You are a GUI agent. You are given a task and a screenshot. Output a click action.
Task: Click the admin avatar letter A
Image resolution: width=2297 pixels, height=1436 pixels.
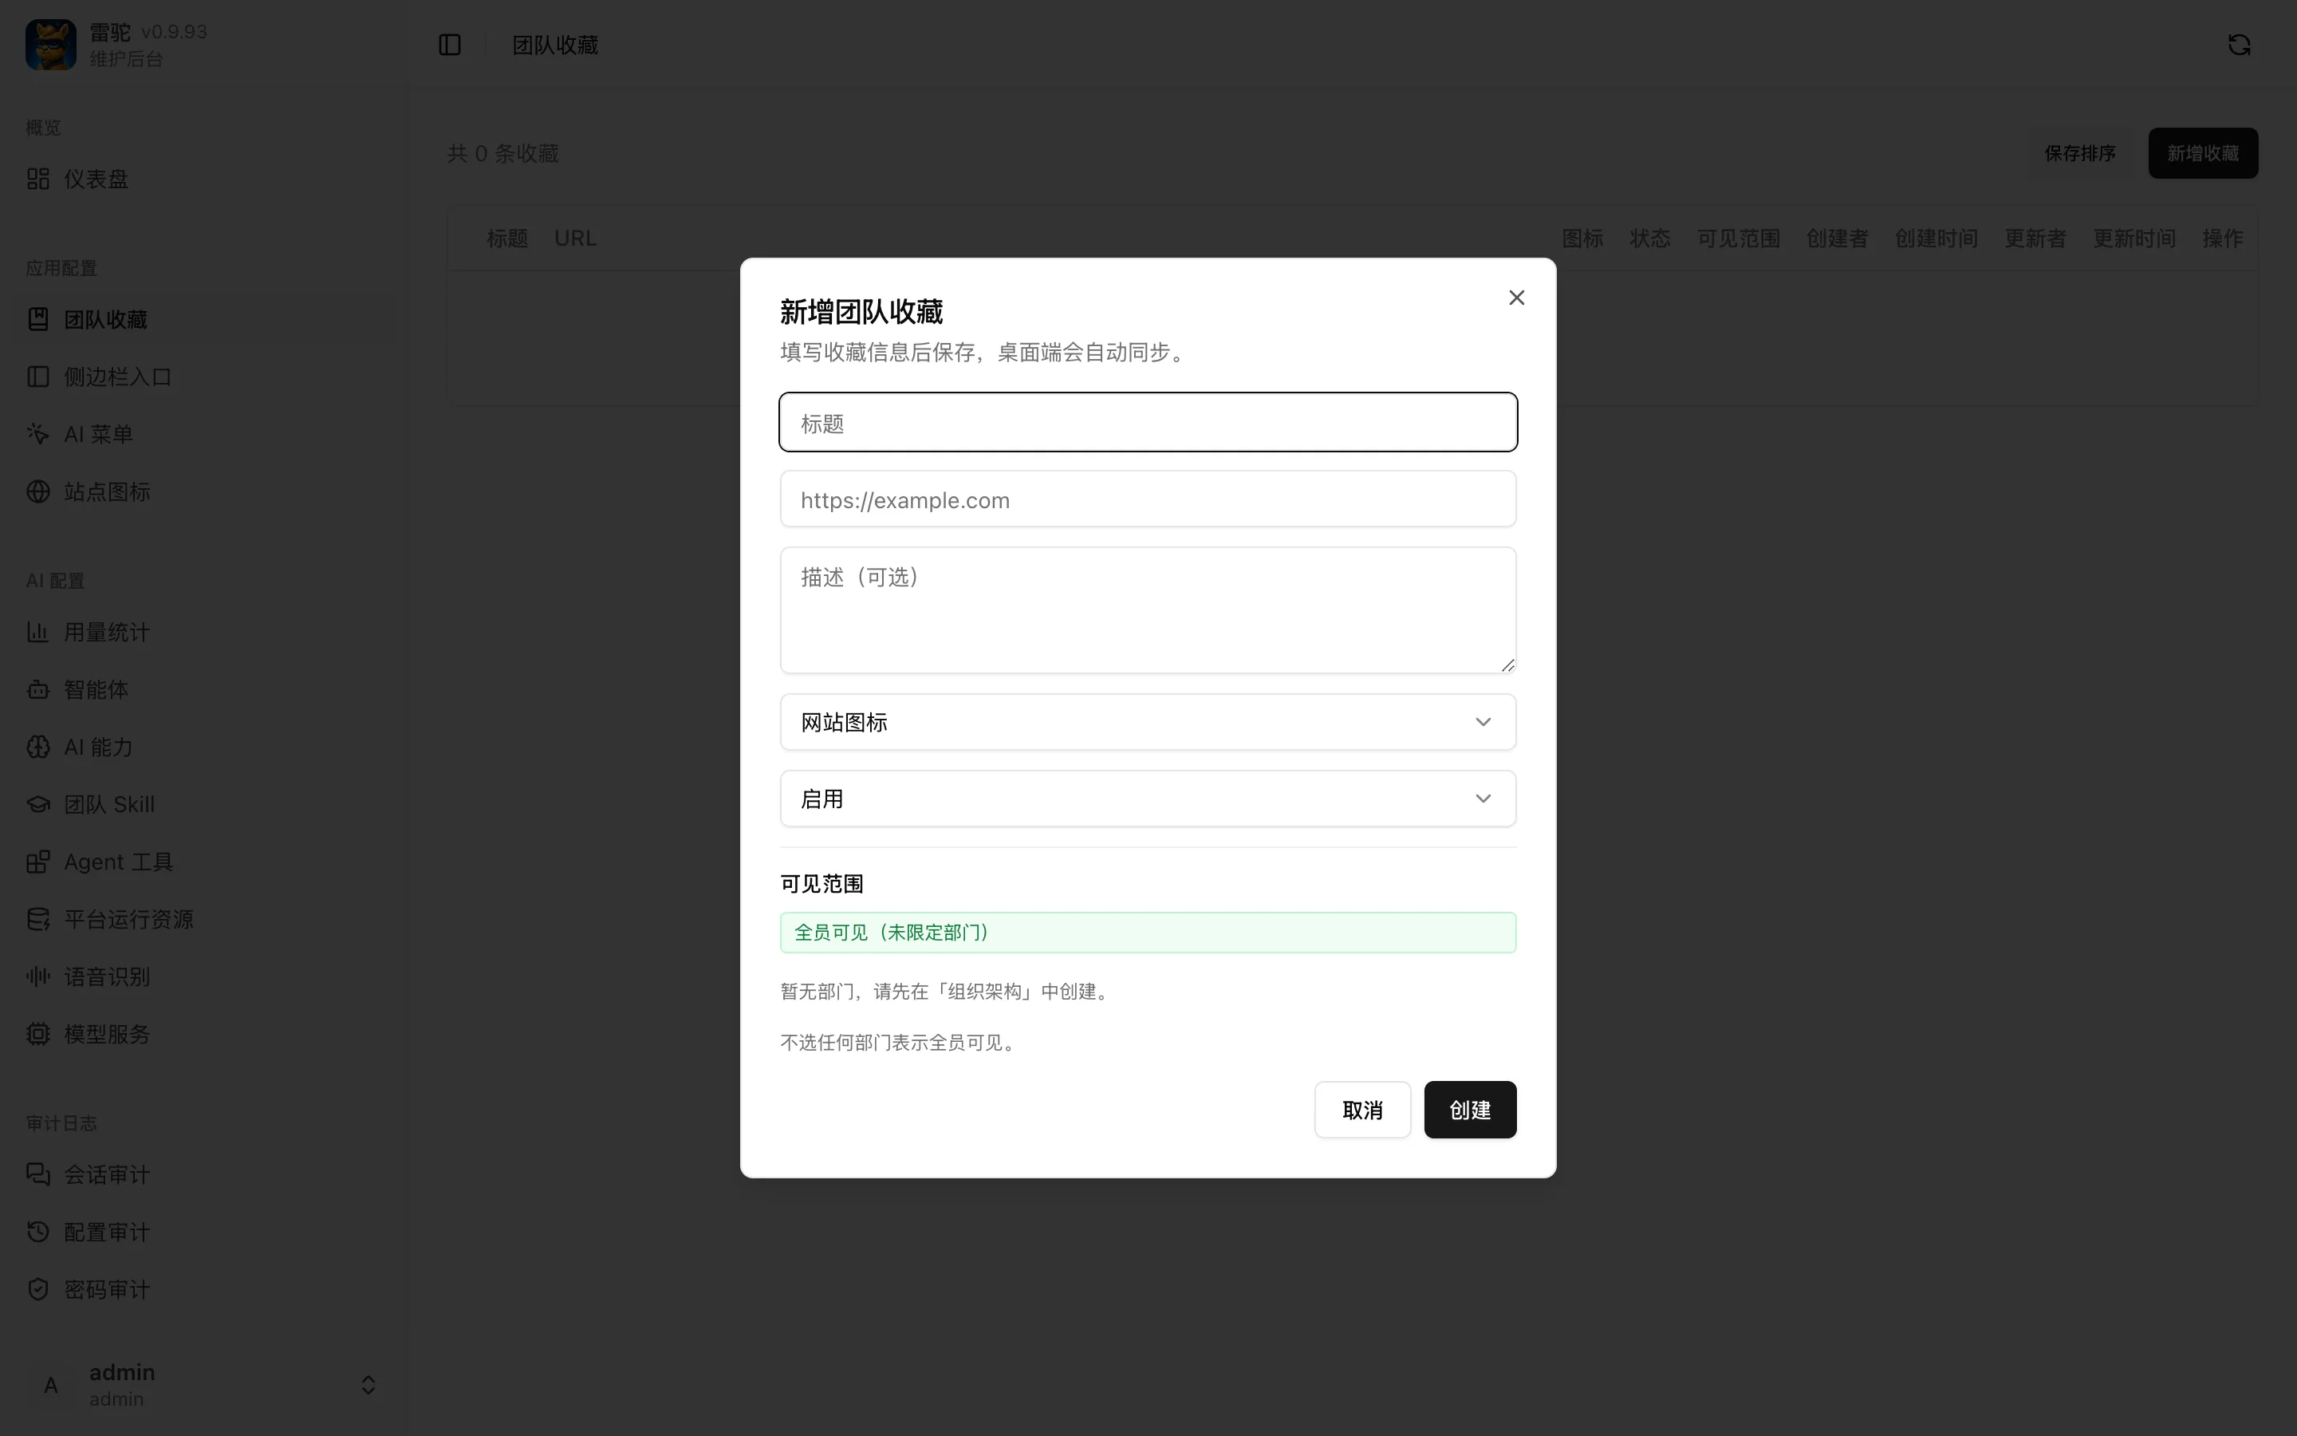51,1385
